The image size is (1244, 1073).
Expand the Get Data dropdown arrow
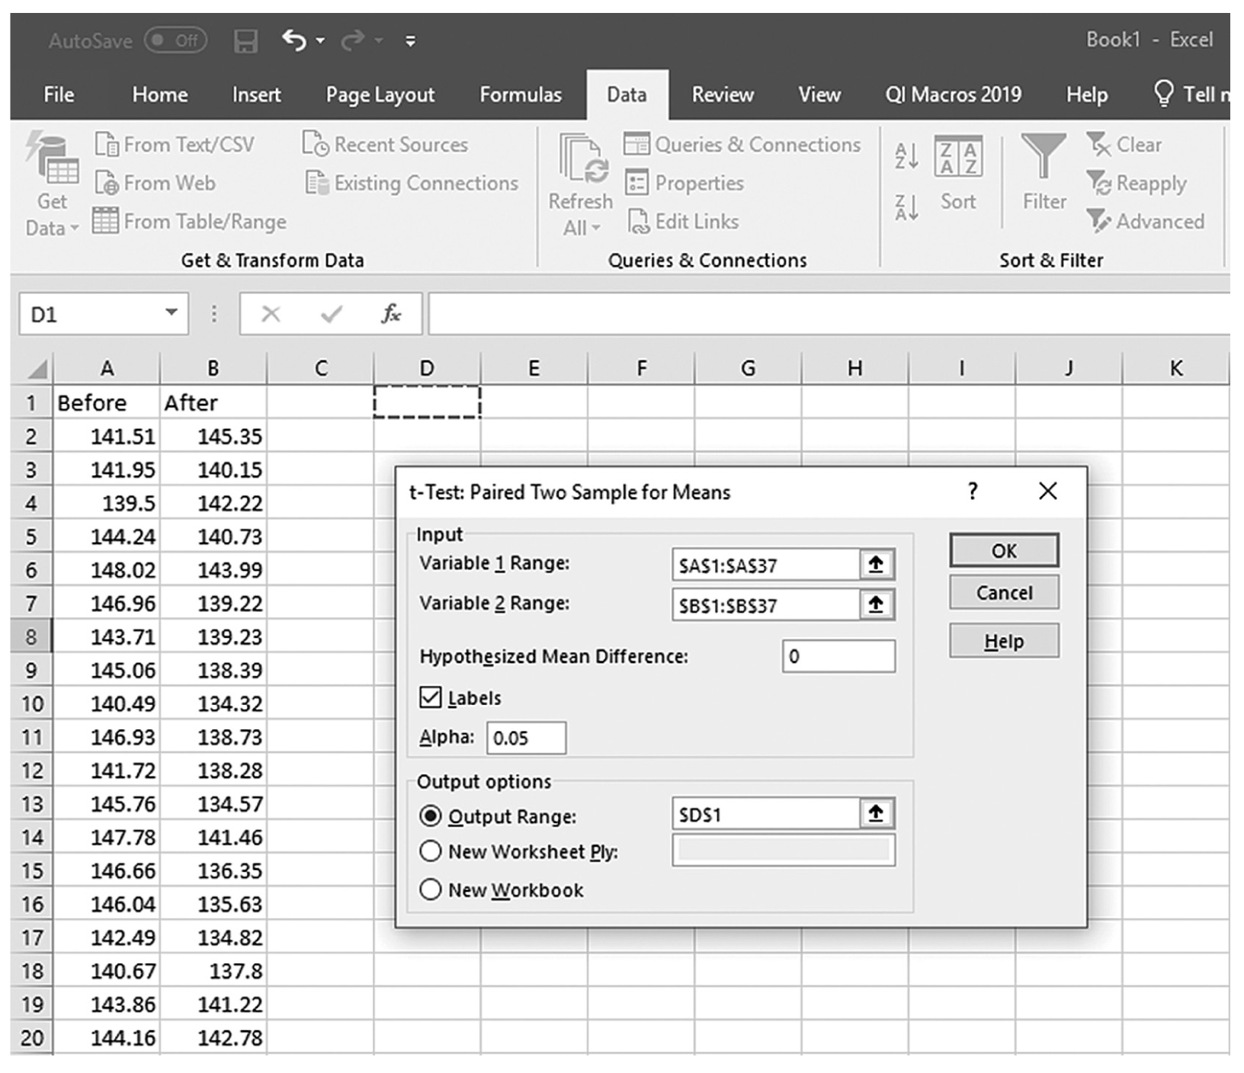(75, 228)
